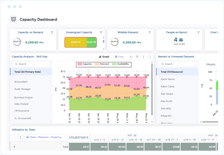Click the Capacity Analysis - Skill Gap title

[29, 57]
